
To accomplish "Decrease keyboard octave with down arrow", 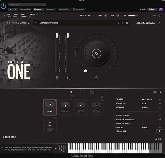I will tap(56, 151).
